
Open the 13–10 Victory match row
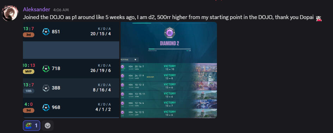click(x=169, y=68)
